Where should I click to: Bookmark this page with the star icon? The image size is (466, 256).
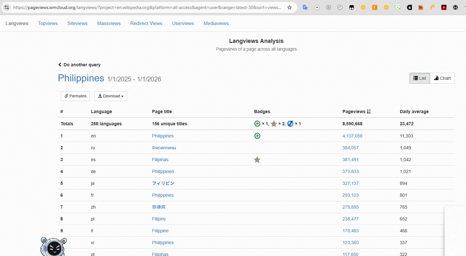tap(290, 7)
